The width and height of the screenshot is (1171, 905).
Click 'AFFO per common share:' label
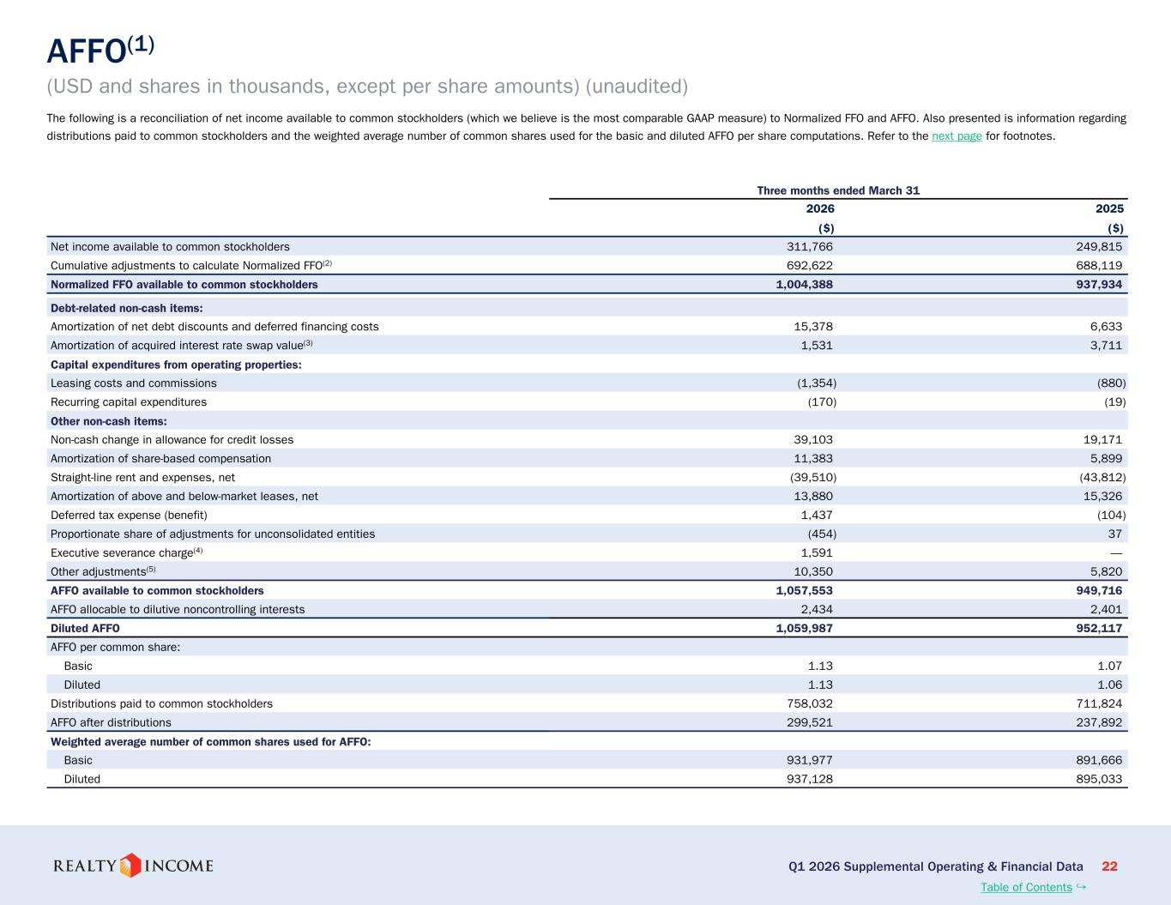click(x=116, y=648)
